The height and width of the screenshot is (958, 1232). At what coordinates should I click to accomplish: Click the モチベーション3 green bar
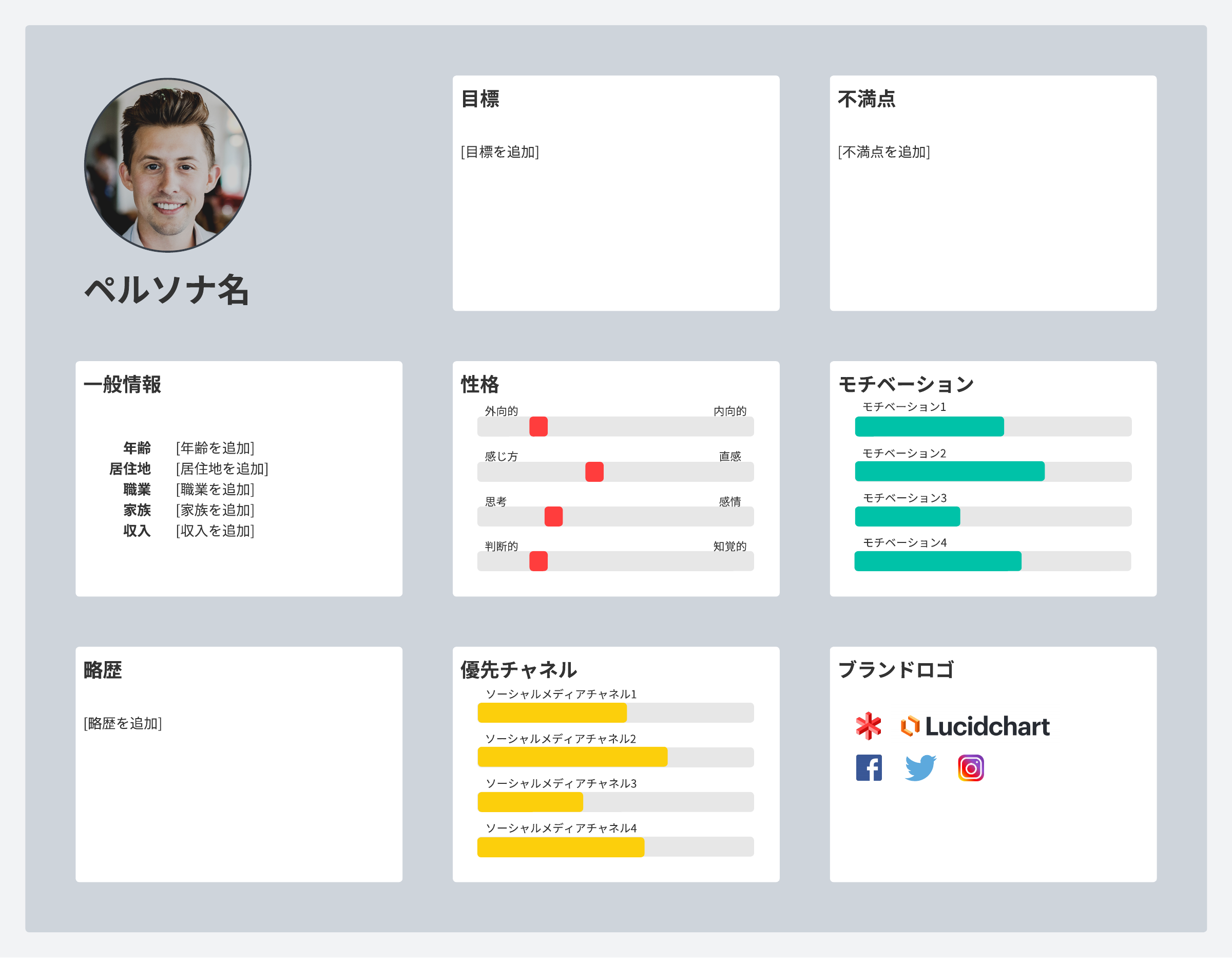point(907,517)
